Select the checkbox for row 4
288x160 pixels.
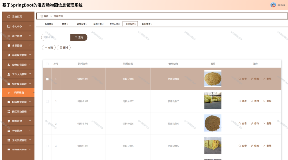47,146
